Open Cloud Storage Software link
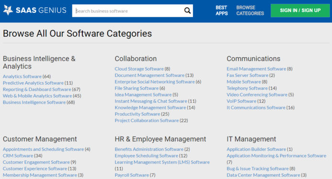332x179 pixels. [x=139, y=69]
